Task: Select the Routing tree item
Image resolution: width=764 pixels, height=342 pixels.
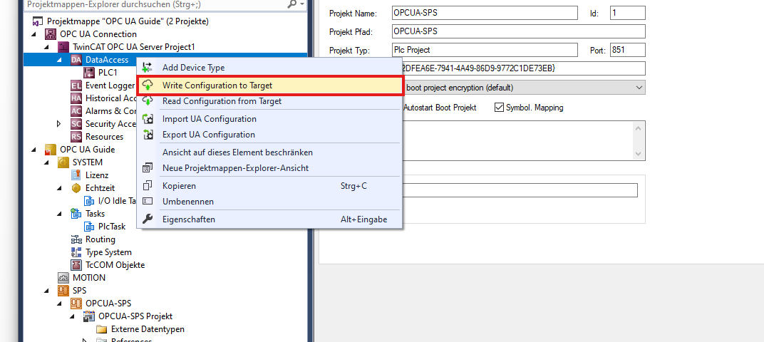Action: (x=100, y=239)
